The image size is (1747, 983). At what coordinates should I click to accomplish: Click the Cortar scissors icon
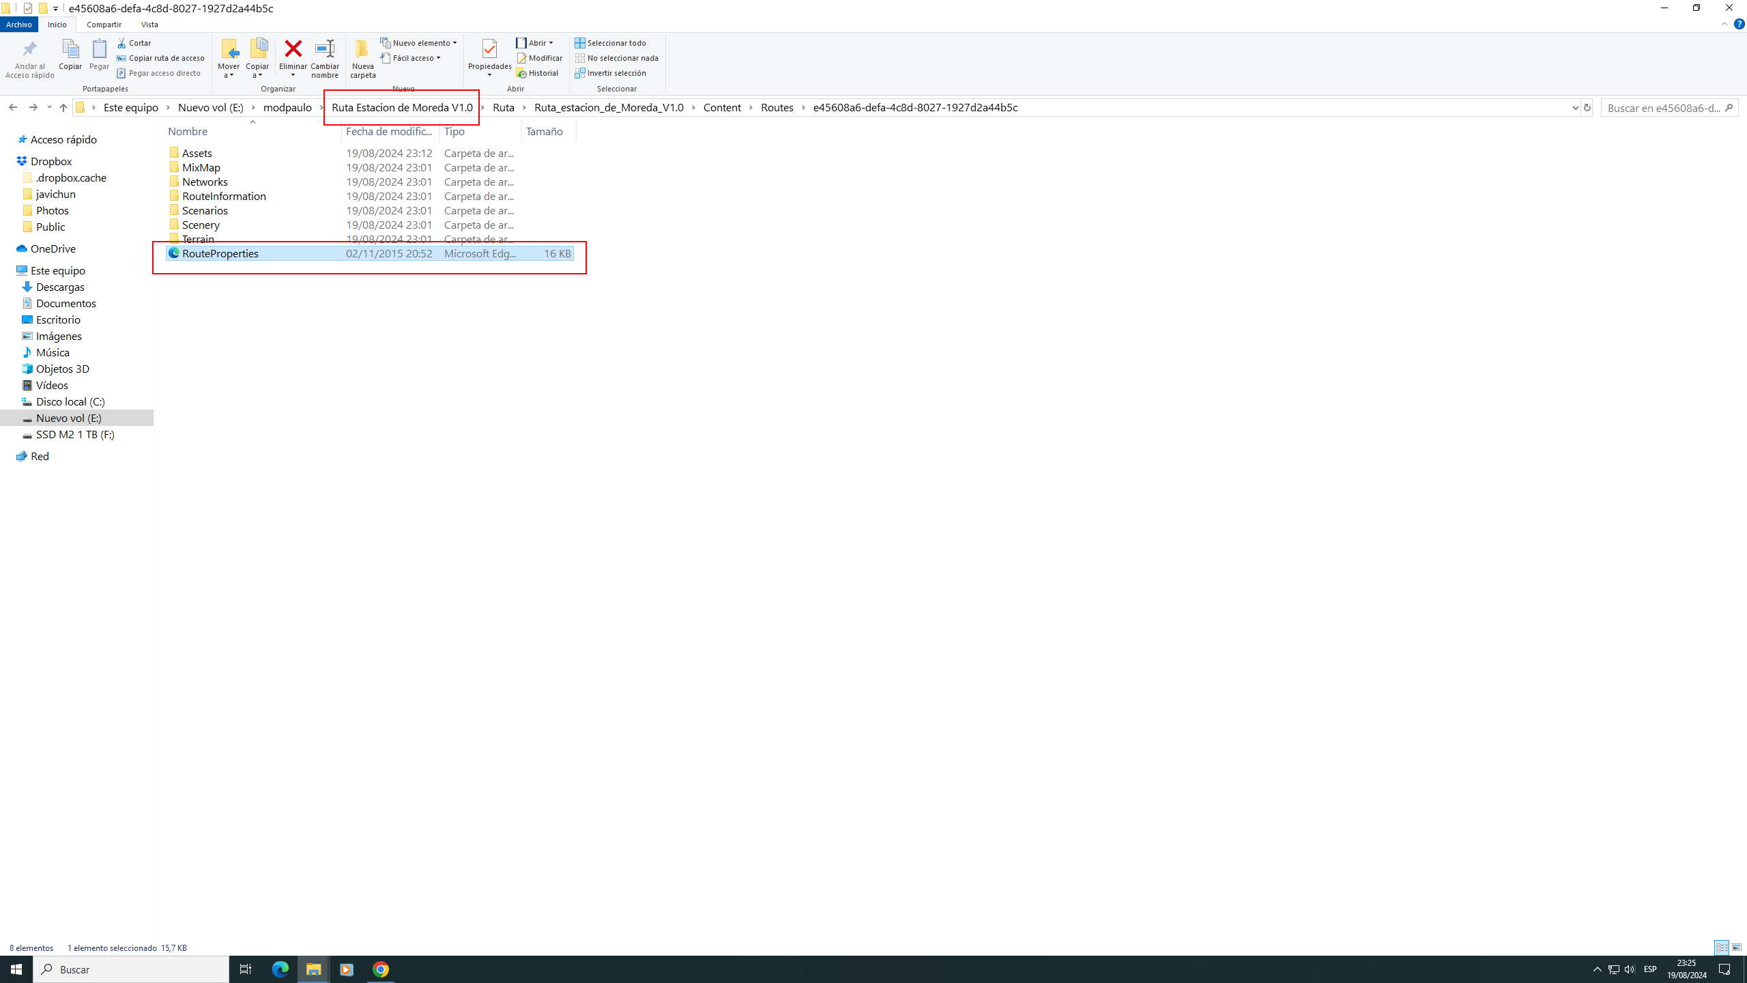(121, 42)
